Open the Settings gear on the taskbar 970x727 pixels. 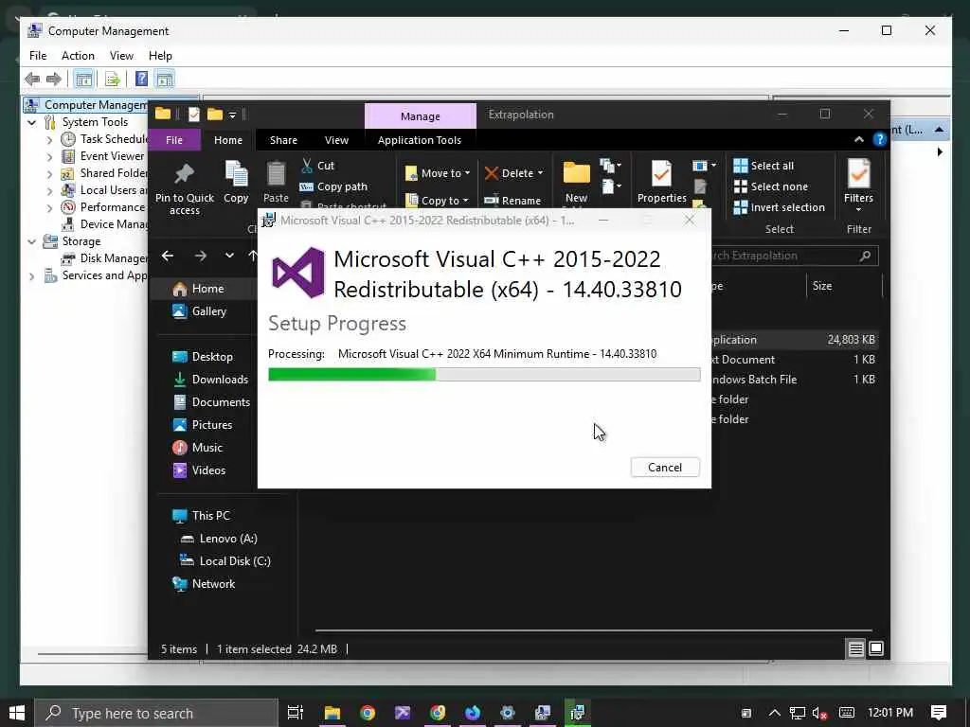tap(508, 713)
